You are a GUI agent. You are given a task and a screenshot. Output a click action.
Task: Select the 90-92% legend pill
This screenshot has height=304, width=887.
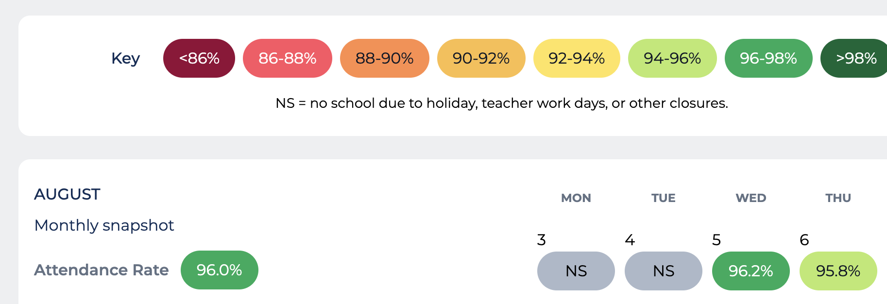point(481,58)
